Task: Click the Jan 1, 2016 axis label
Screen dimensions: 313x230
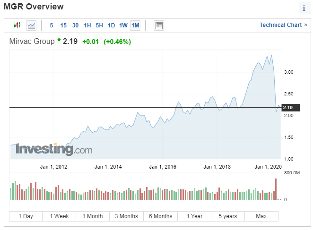Action: pyautogui.click(x=163, y=167)
